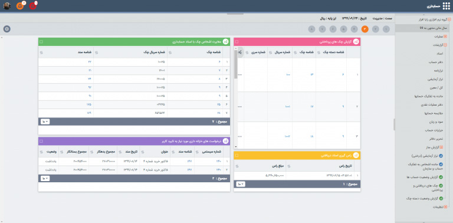Open the orange bell notifications
This screenshot has height=223, width=453.
pyautogui.click(x=20, y=6)
